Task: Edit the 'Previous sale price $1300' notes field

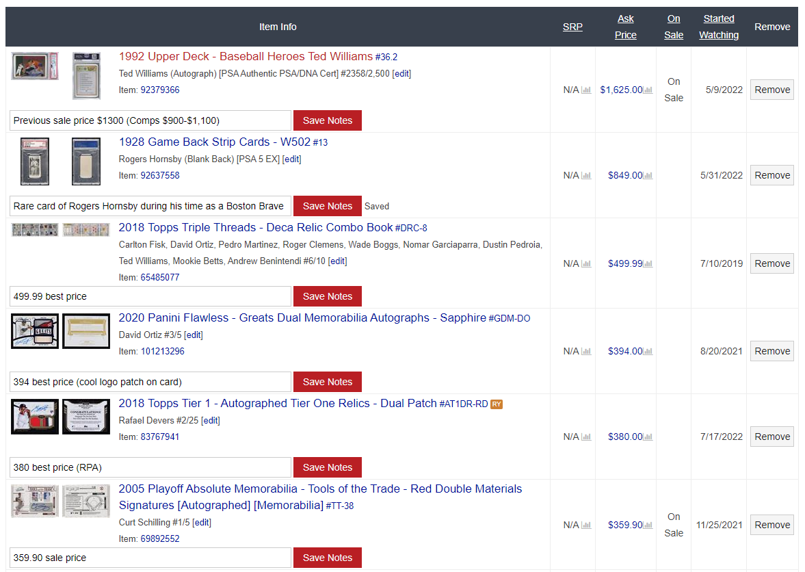Action: tap(150, 120)
